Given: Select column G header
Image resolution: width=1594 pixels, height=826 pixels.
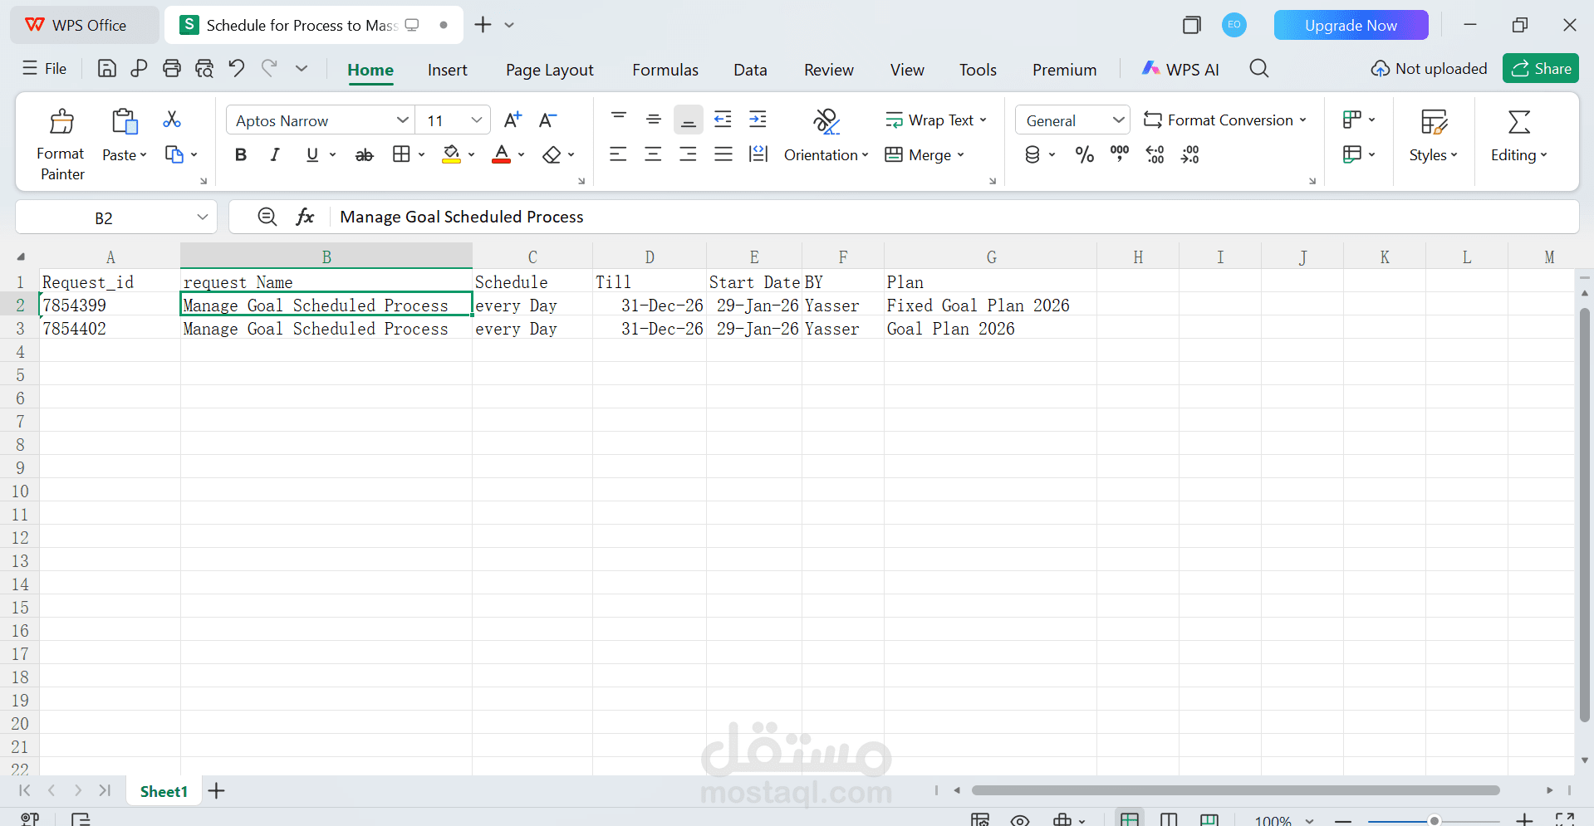Looking at the screenshot, I should point(991,257).
